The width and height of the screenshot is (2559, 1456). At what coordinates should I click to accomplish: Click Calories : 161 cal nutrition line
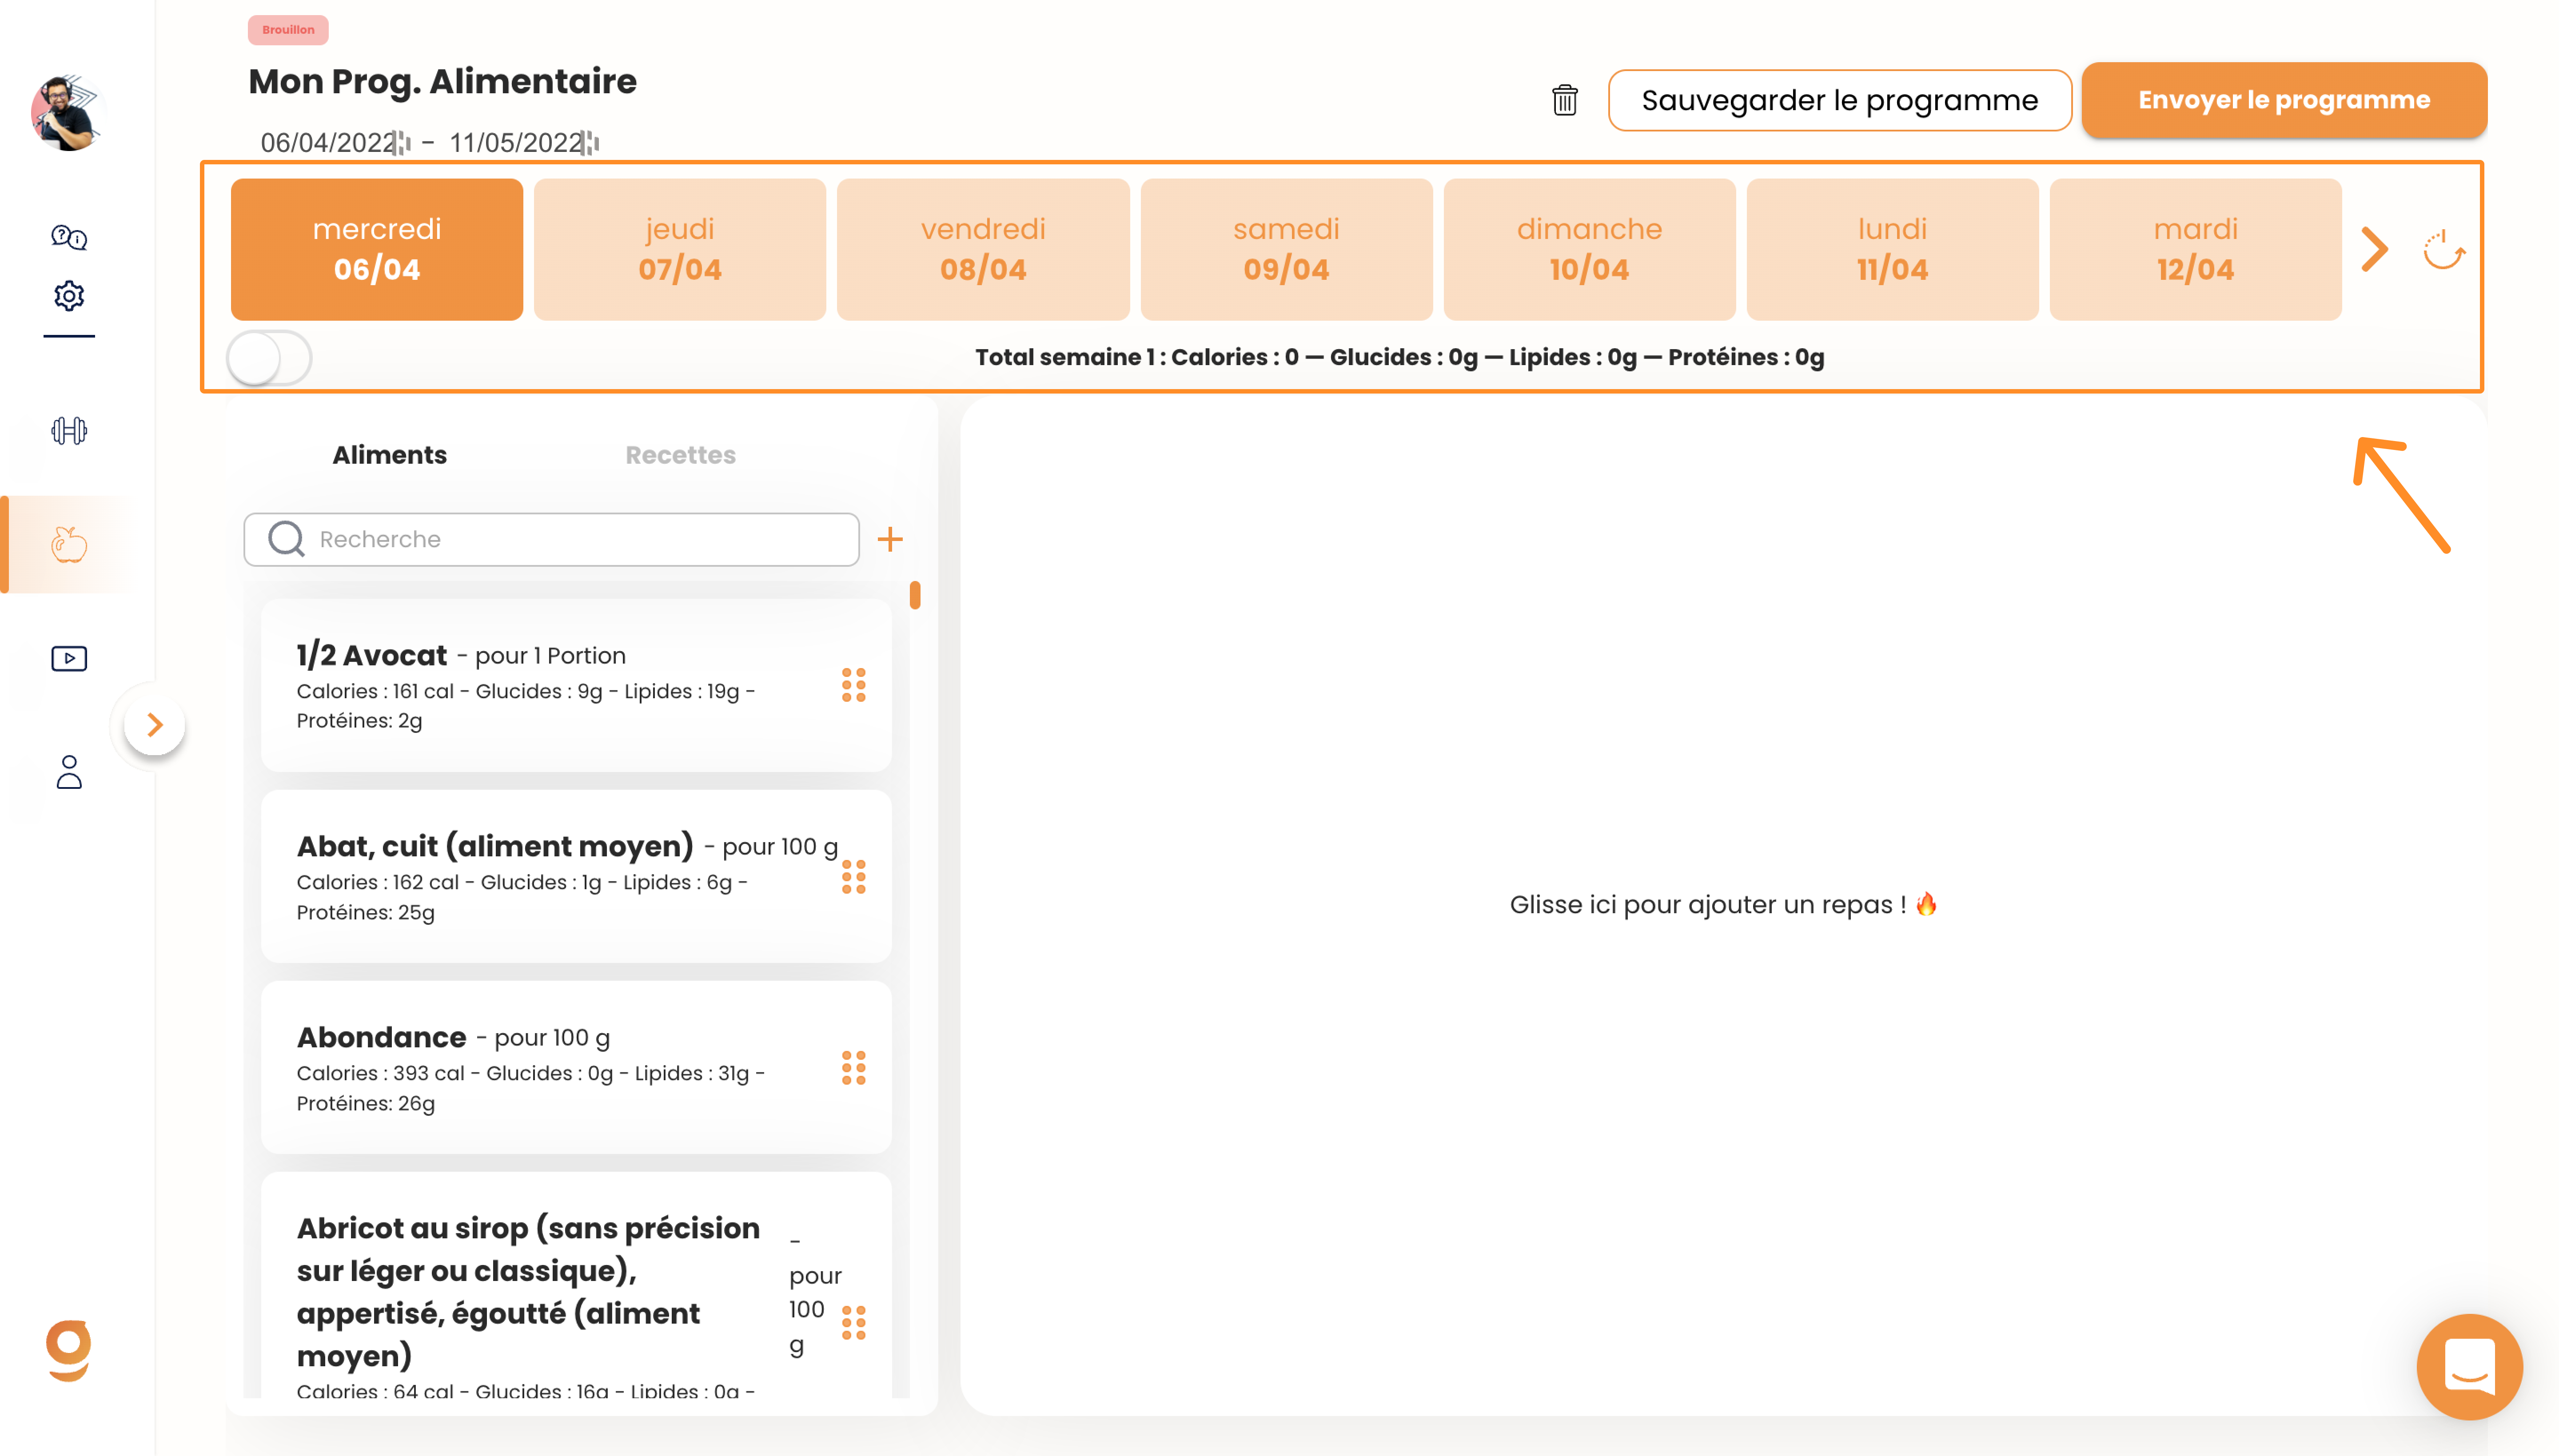click(525, 706)
